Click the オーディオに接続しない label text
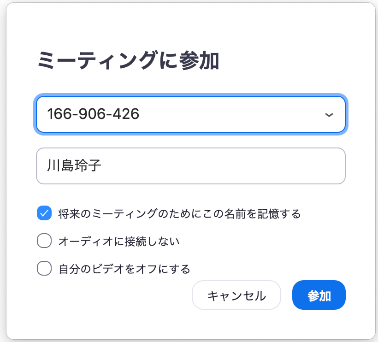 (118, 241)
